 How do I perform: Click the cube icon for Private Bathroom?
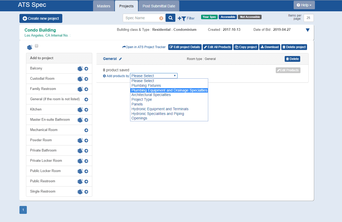80,151
